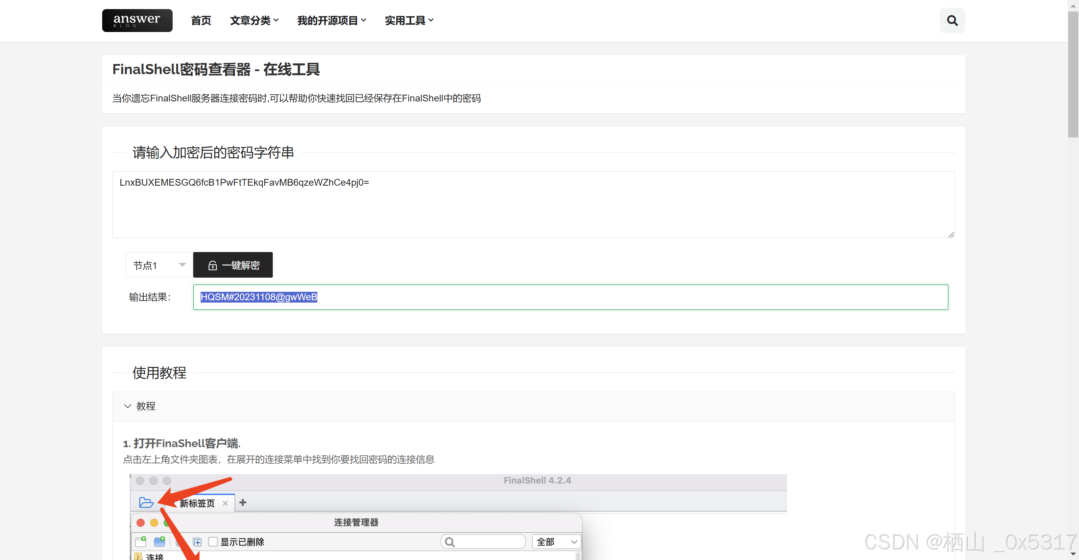The image size is (1079, 560).
Task: Click the blue open-folder icon in FinalShell screenshot
Action: (146, 502)
